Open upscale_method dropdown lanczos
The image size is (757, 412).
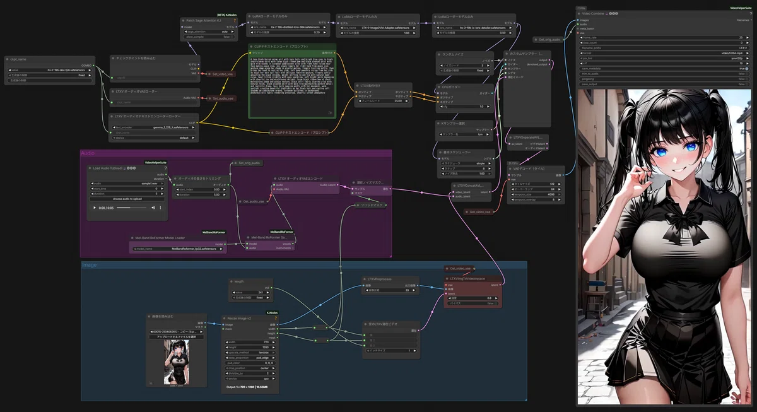[x=250, y=353]
